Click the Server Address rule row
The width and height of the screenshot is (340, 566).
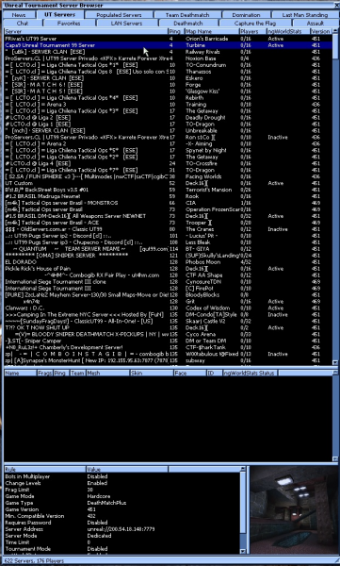(x=121, y=529)
